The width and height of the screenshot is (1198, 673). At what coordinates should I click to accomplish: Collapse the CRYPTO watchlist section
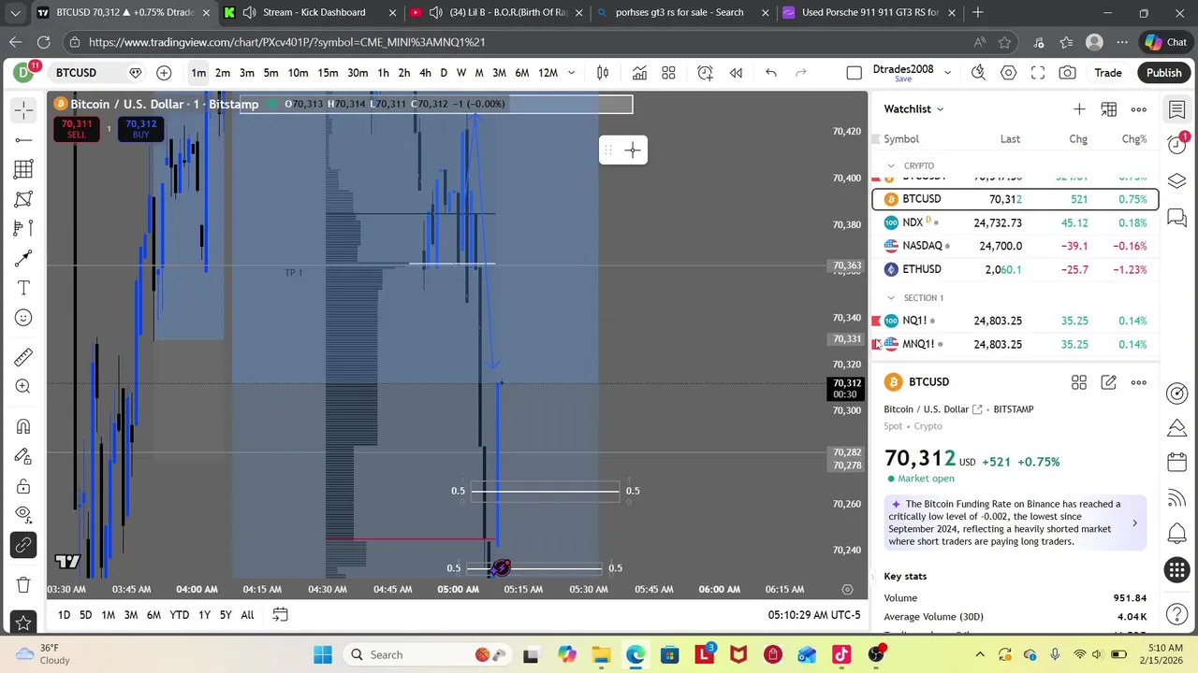coord(891,166)
